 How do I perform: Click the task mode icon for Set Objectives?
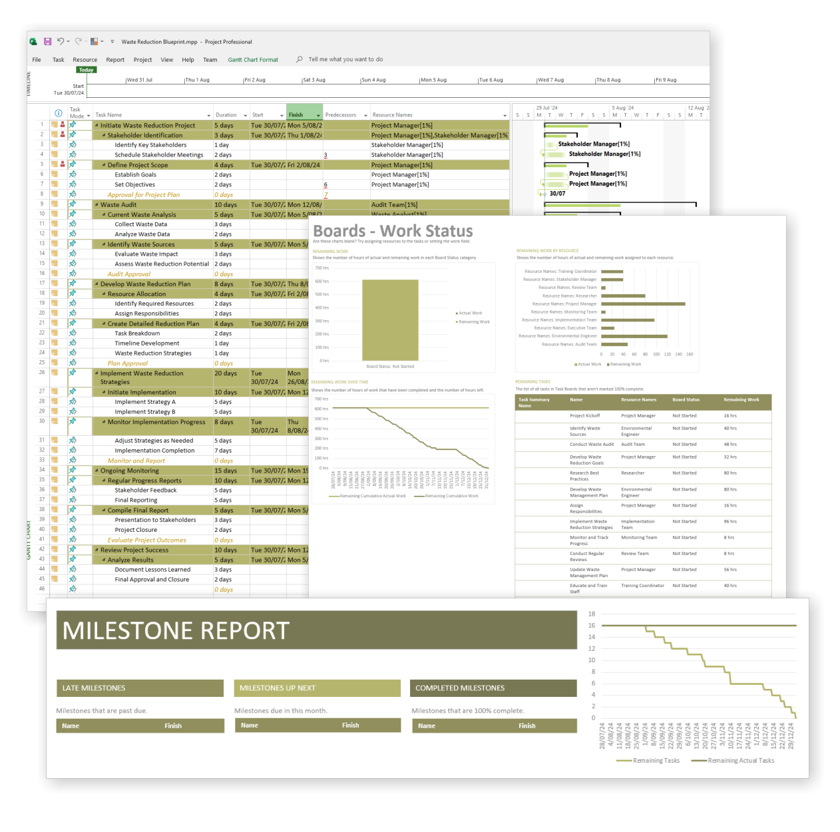pyautogui.click(x=73, y=184)
